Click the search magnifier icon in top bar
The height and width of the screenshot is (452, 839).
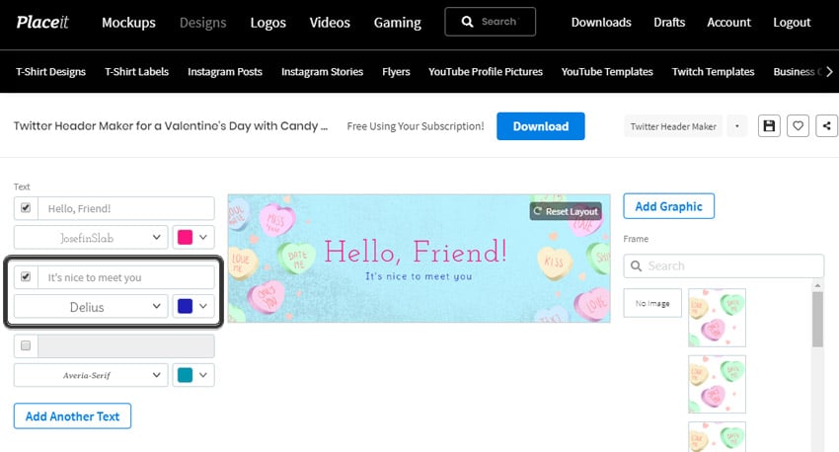point(467,22)
